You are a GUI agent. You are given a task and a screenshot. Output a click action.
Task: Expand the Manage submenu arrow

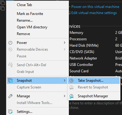click(64, 96)
